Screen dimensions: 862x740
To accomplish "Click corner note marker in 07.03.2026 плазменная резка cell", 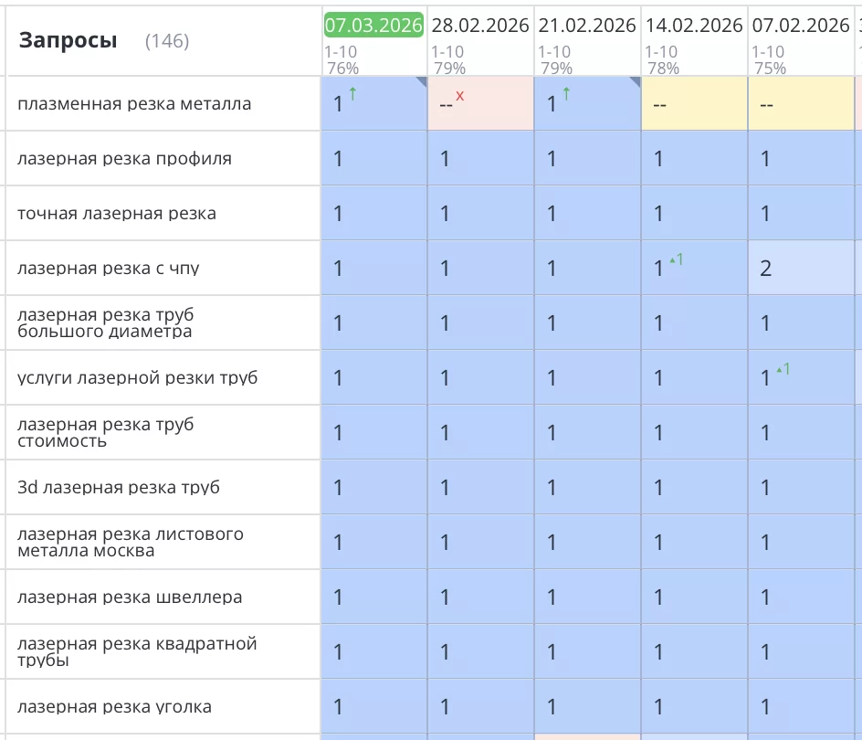I will (421, 82).
